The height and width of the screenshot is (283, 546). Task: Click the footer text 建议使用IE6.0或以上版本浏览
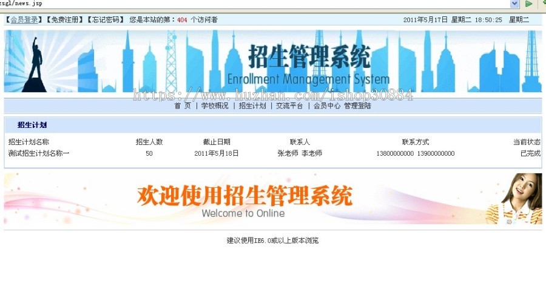272,240
